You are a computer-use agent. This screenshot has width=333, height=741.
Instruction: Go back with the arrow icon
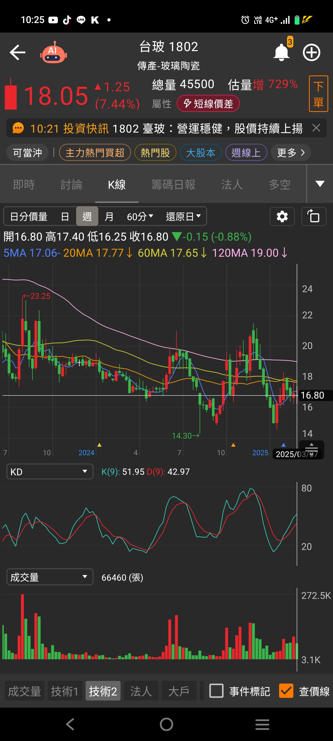17,52
